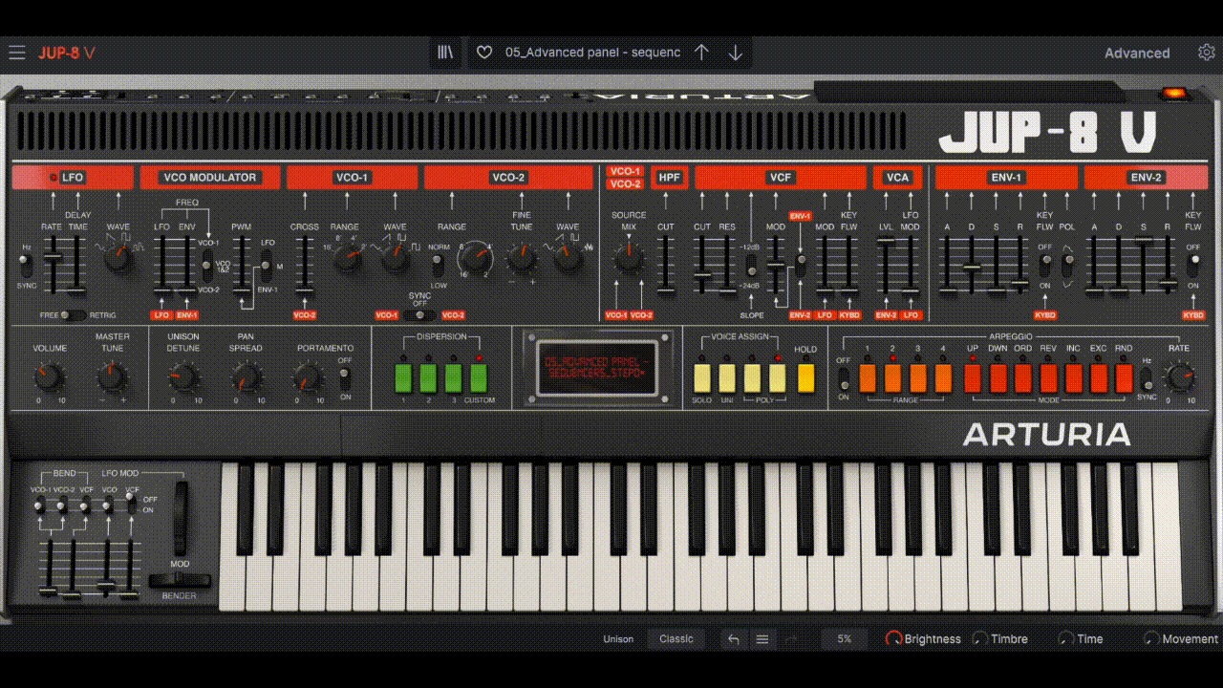Toggle the Arpeggio off/on switch
1223x688 pixels.
point(844,378)
